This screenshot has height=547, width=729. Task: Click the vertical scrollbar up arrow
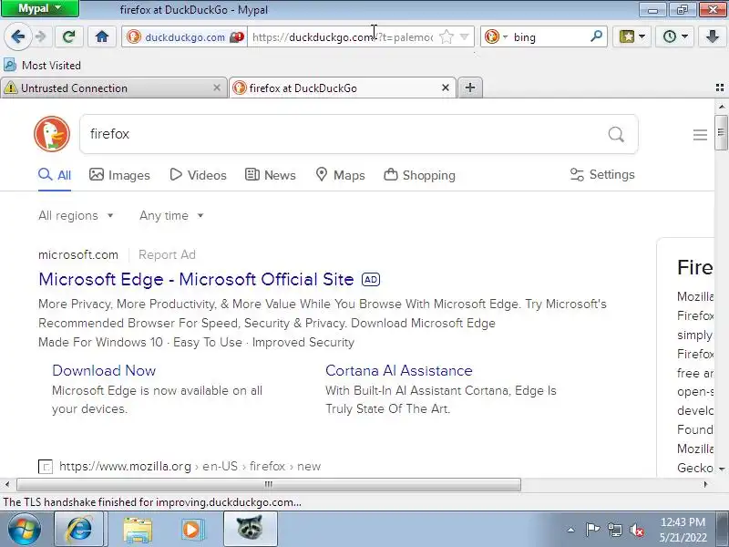coord(722,107)
